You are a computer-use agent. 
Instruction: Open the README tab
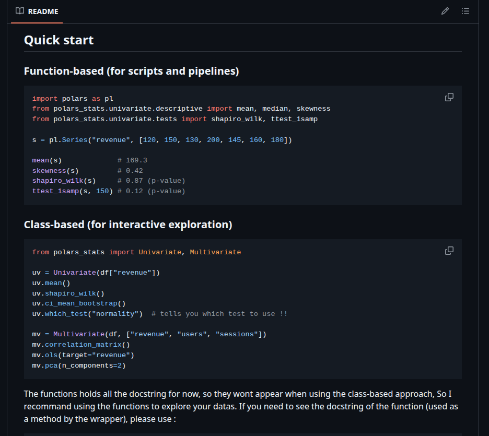[37, 11]
